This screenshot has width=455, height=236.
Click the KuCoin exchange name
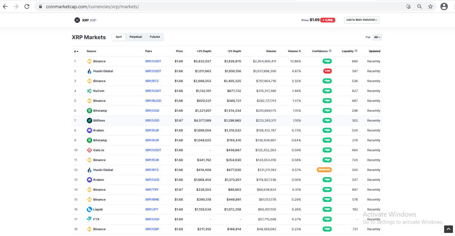[x=99, y=91]
